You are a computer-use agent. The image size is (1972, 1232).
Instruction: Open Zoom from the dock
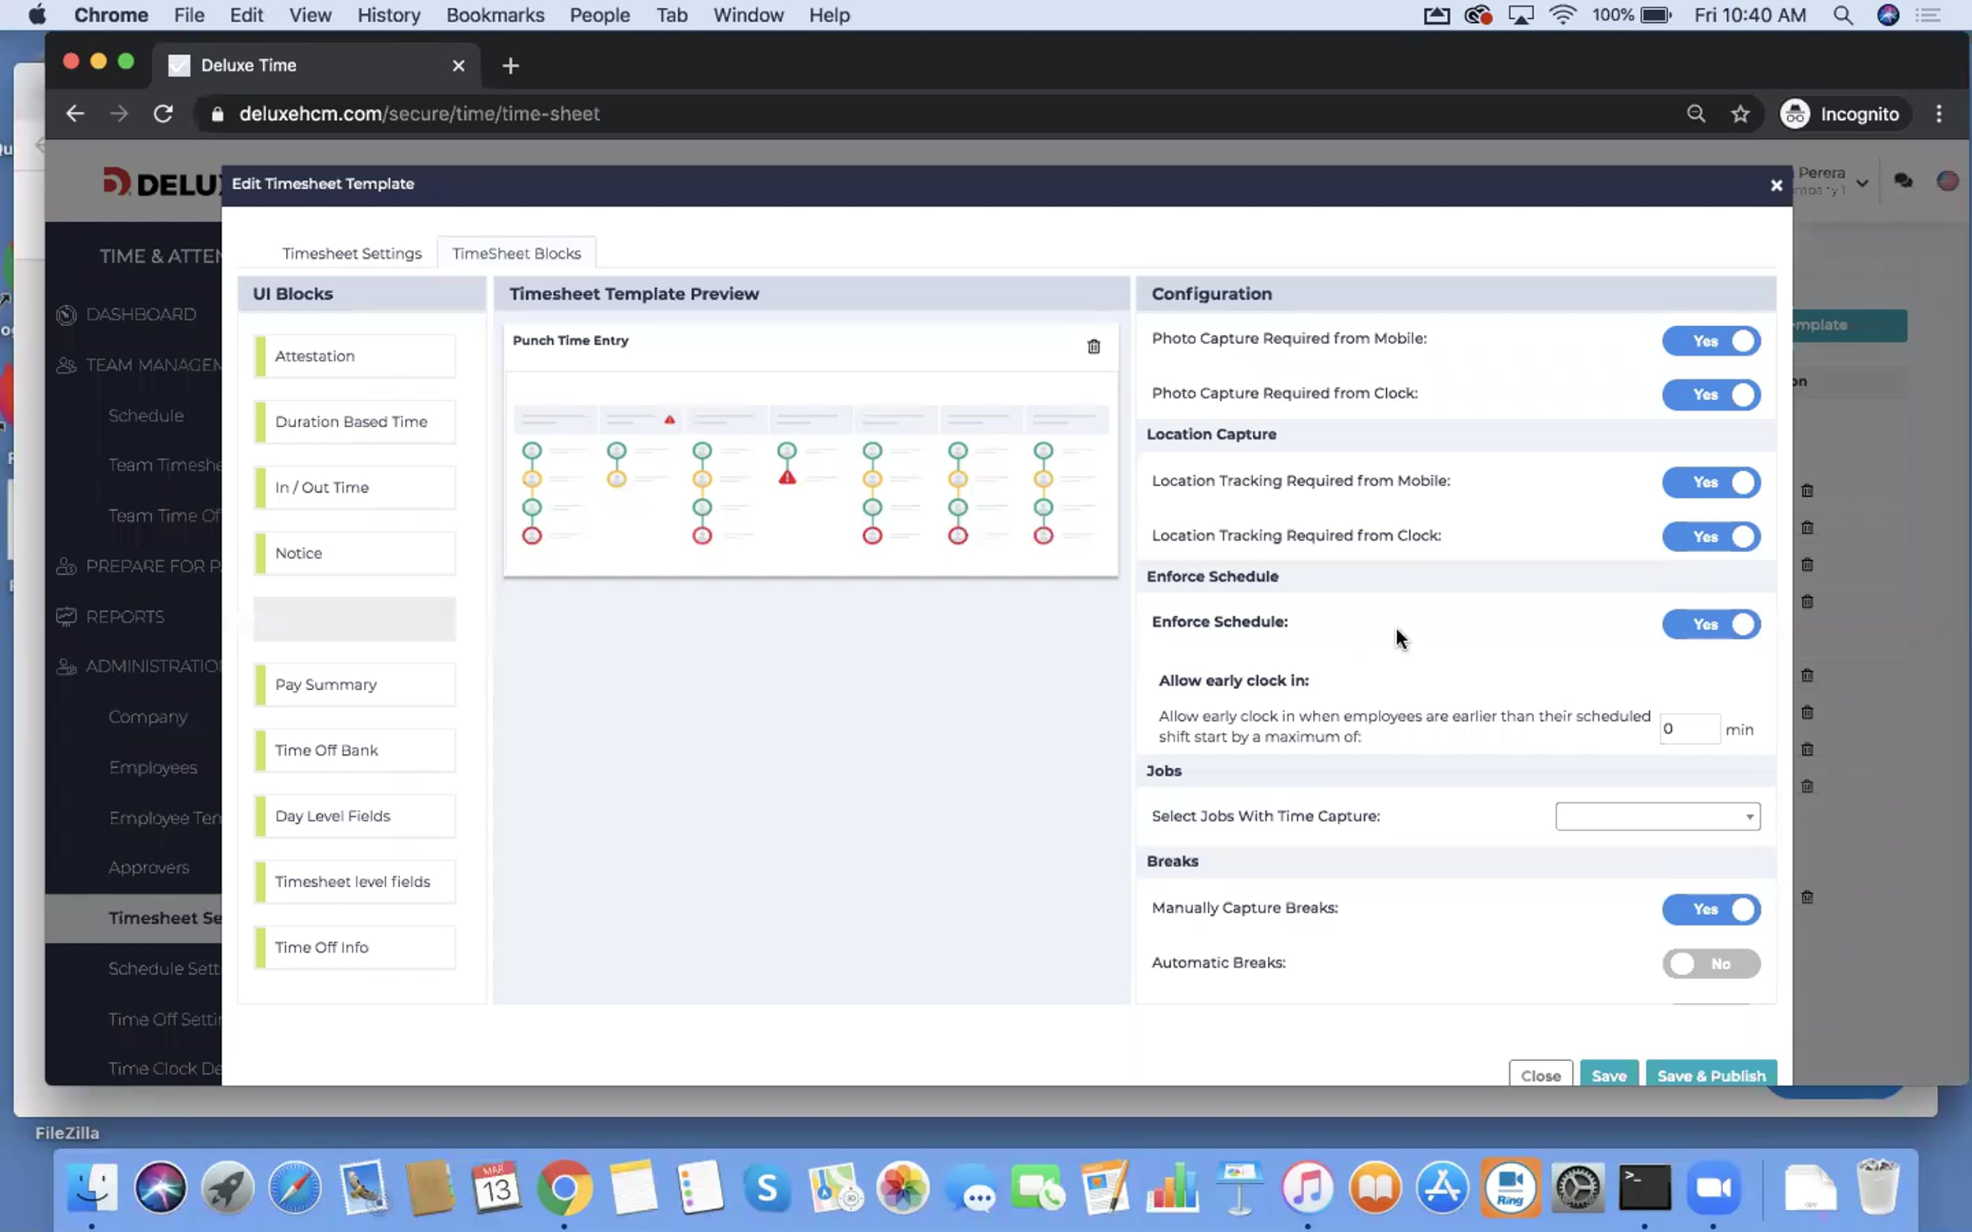1713,1188
